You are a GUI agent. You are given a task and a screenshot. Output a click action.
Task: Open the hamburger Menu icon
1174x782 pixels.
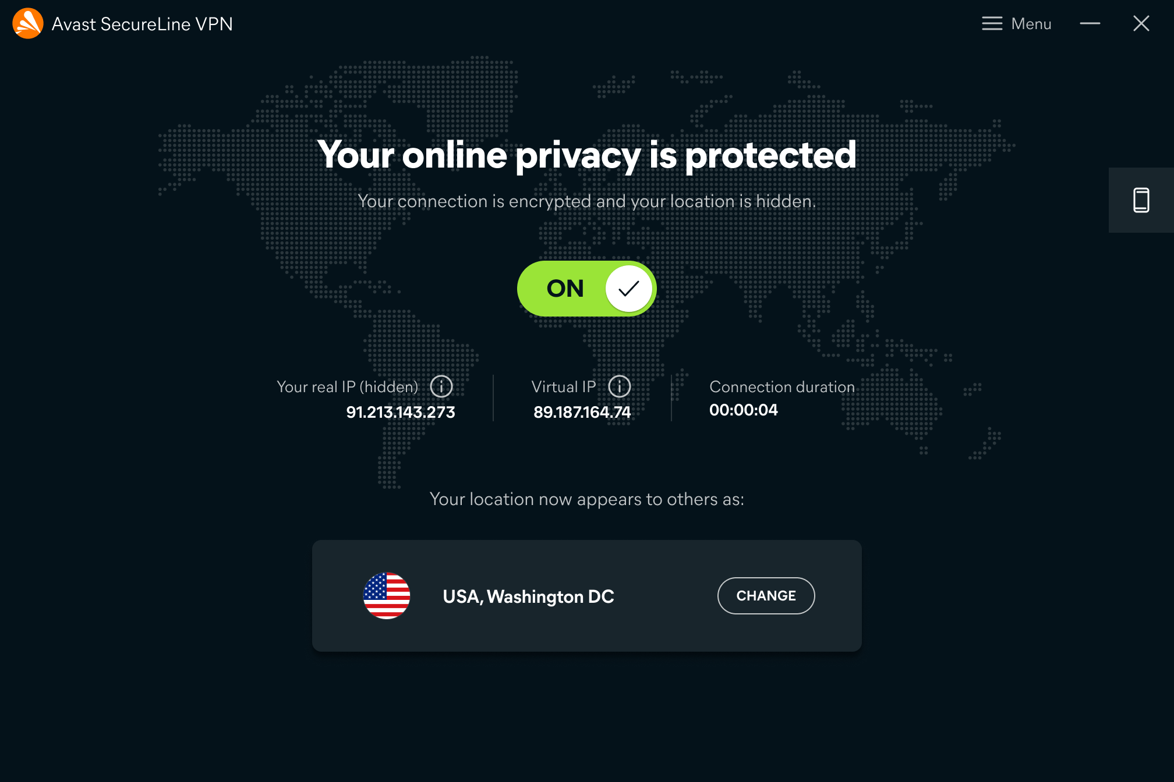pos(991,23)
